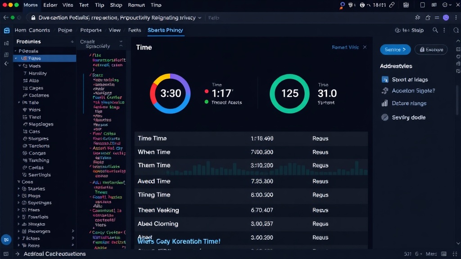Viewport: 461px width, 259px height.
Task: Collapse the Frodimies panel arrow
Action: tap(72, 42)
